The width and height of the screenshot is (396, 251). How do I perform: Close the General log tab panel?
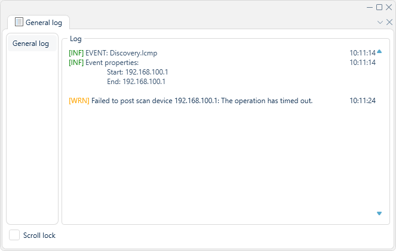pos(389,22)
